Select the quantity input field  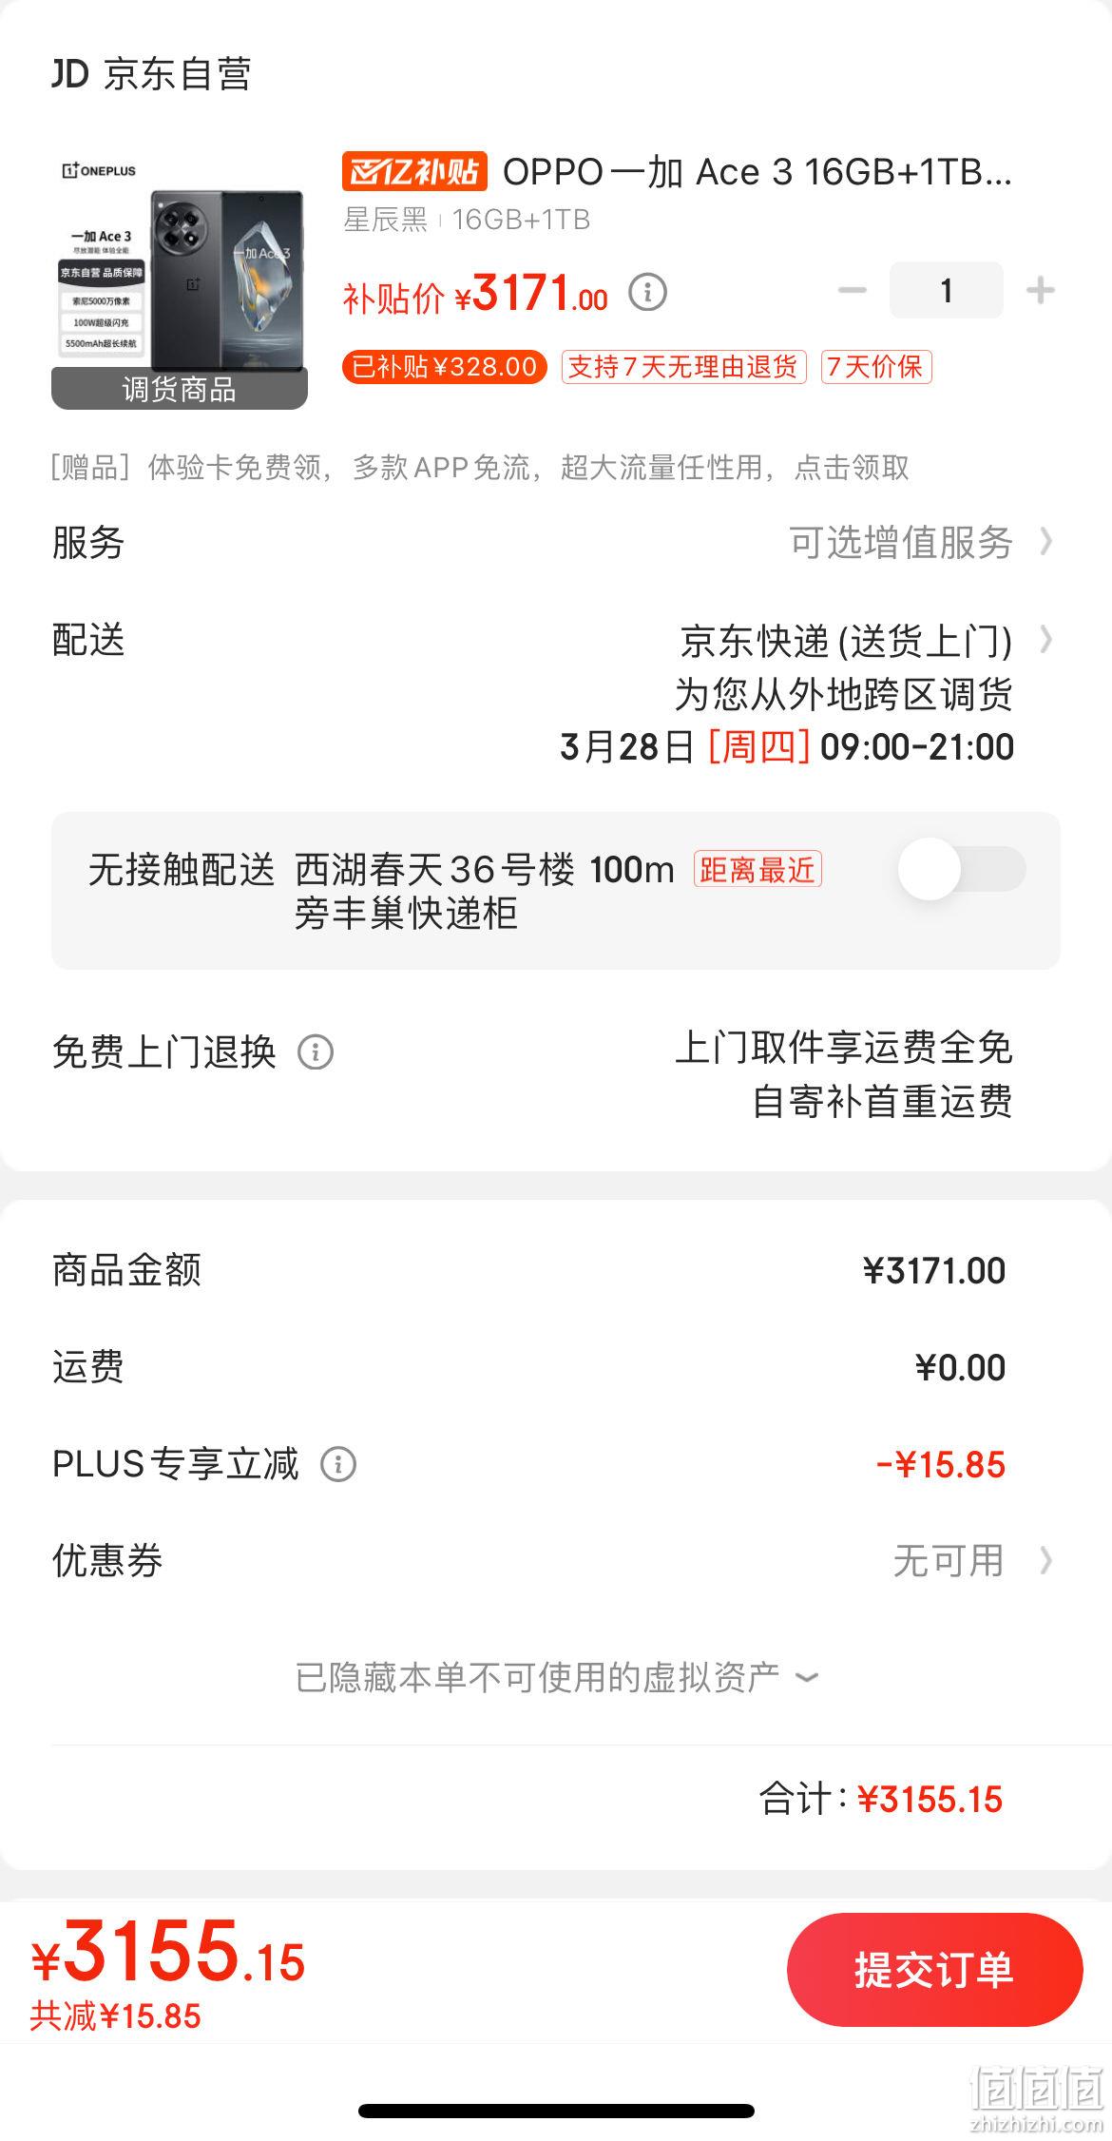[946, 290]
